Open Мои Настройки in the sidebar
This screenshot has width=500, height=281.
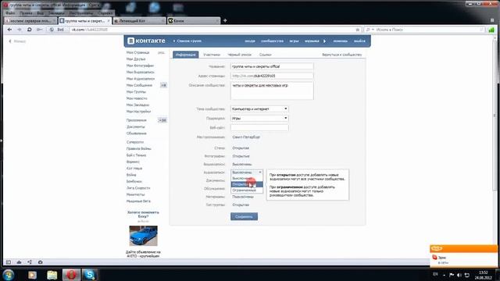138,112
